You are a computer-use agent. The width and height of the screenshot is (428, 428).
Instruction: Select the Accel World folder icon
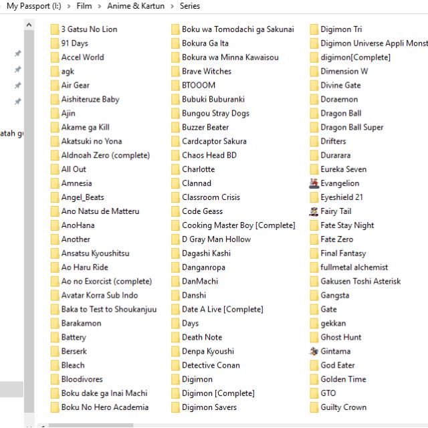click(55, 58)
